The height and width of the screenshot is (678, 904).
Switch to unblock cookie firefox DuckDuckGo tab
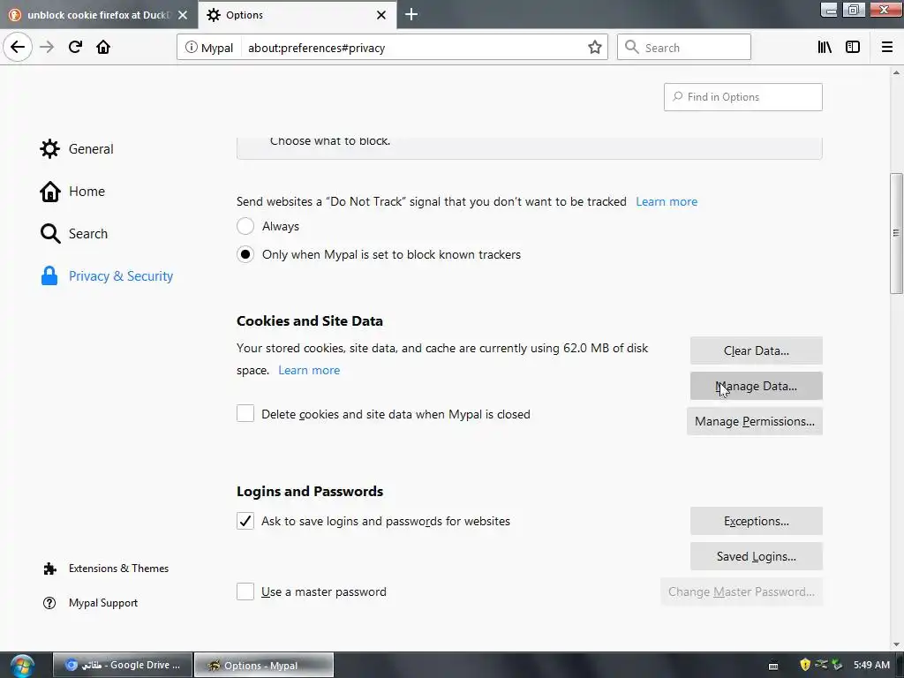[x=98, y=15]
